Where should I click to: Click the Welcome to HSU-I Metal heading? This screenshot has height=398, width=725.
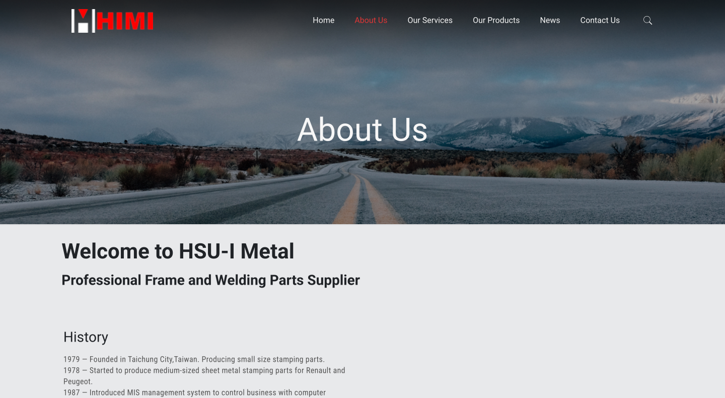click(178, 251)
